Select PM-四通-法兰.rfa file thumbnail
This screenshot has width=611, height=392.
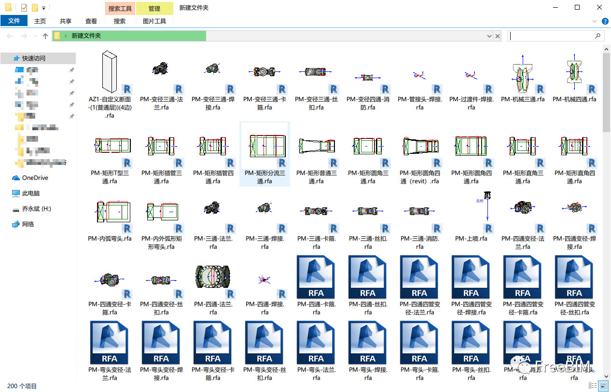(x=213, y=277)
